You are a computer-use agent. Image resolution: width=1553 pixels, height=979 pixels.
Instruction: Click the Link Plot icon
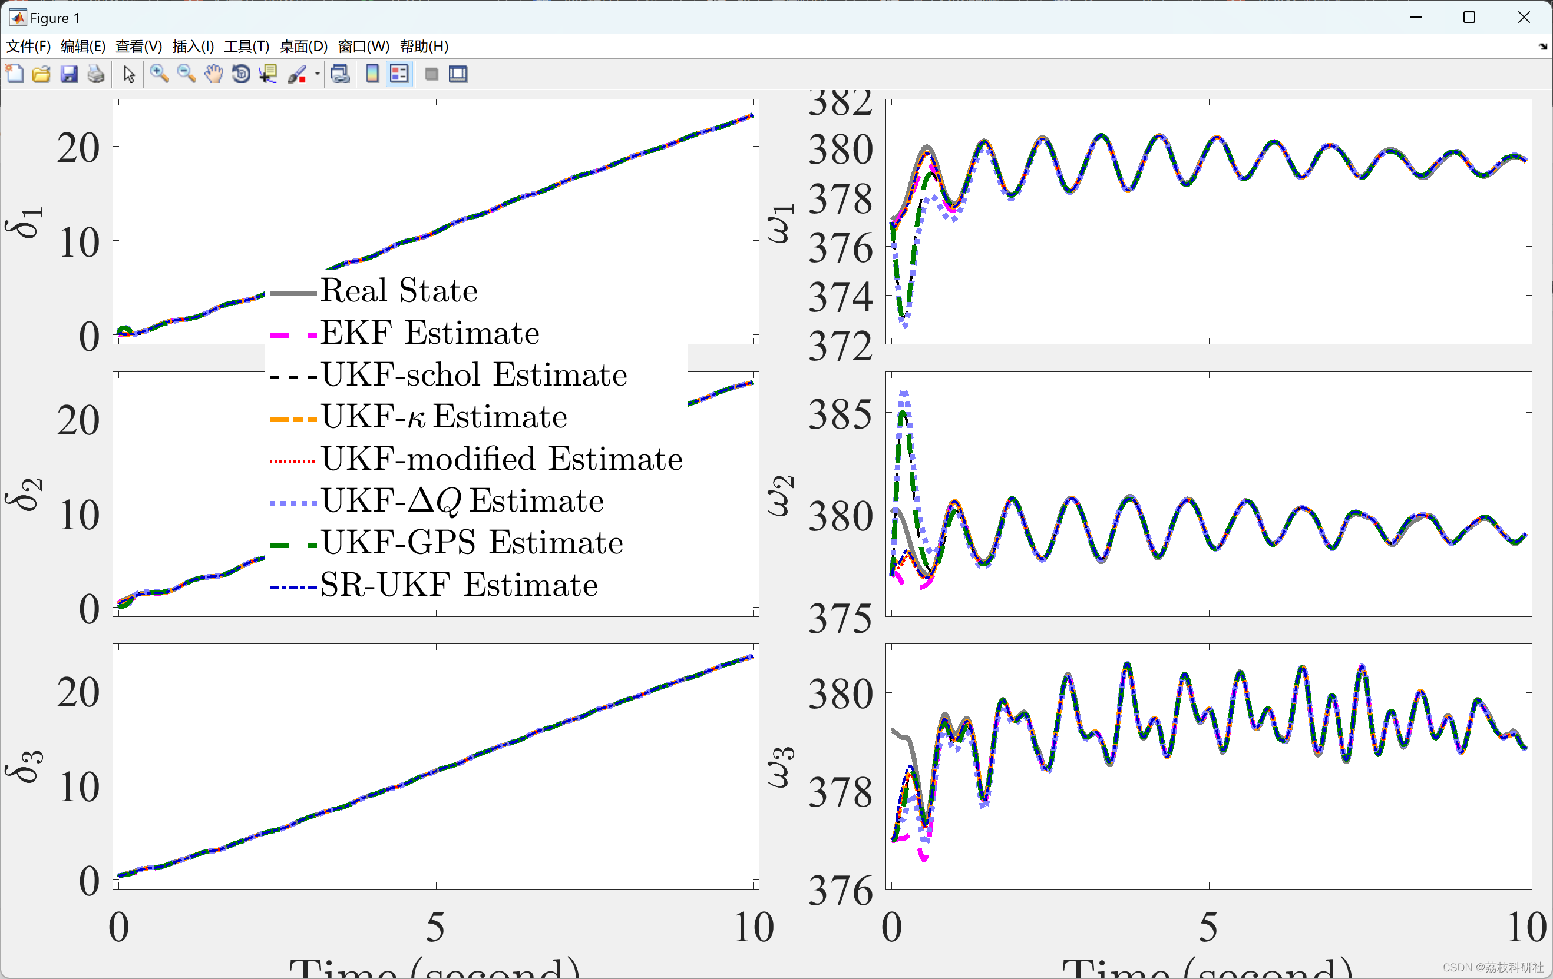[340, 74]
